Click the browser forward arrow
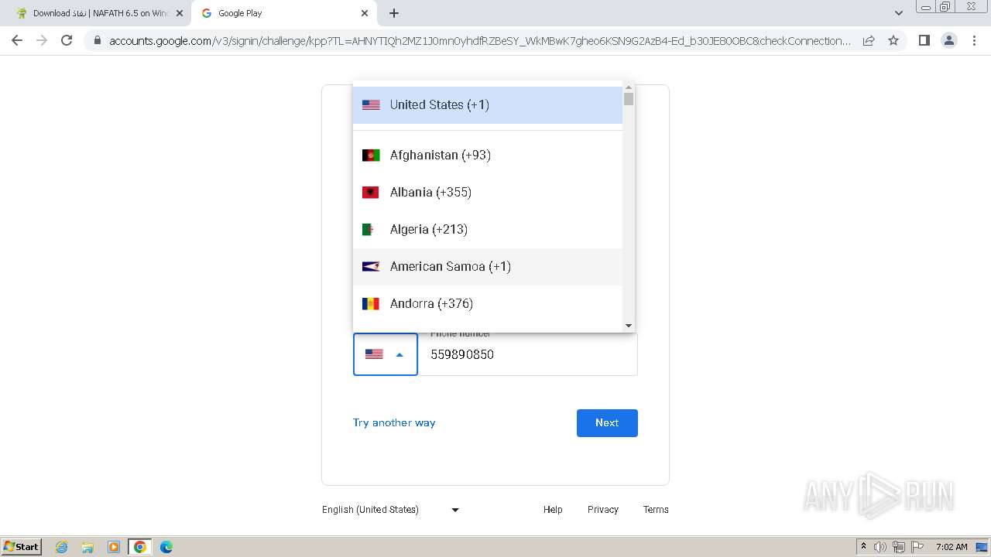The width and height of the screenshot is (991, 557). (x=42, y=40)
